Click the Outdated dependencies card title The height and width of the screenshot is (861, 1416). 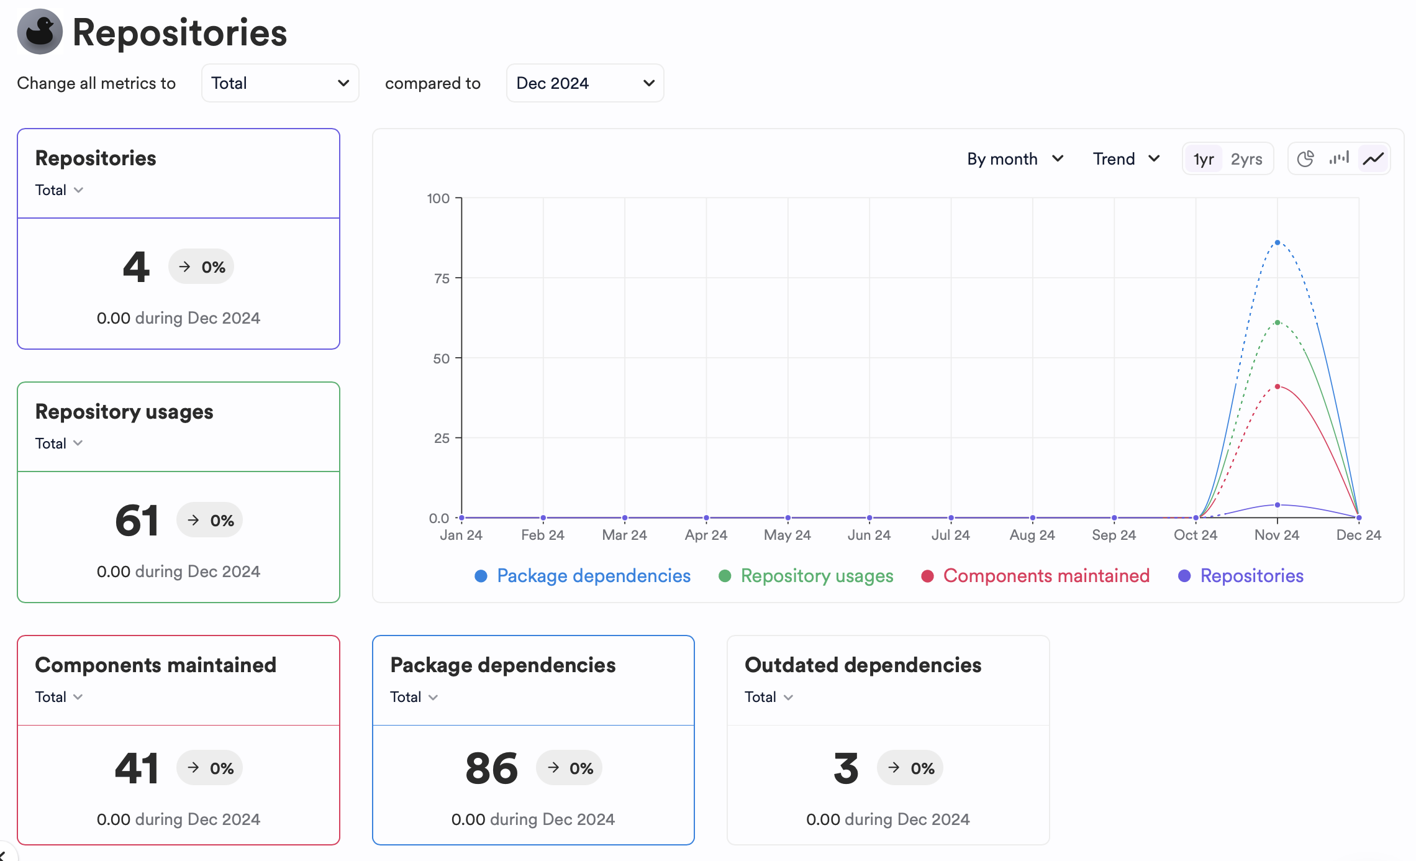(x=863, y=665)
